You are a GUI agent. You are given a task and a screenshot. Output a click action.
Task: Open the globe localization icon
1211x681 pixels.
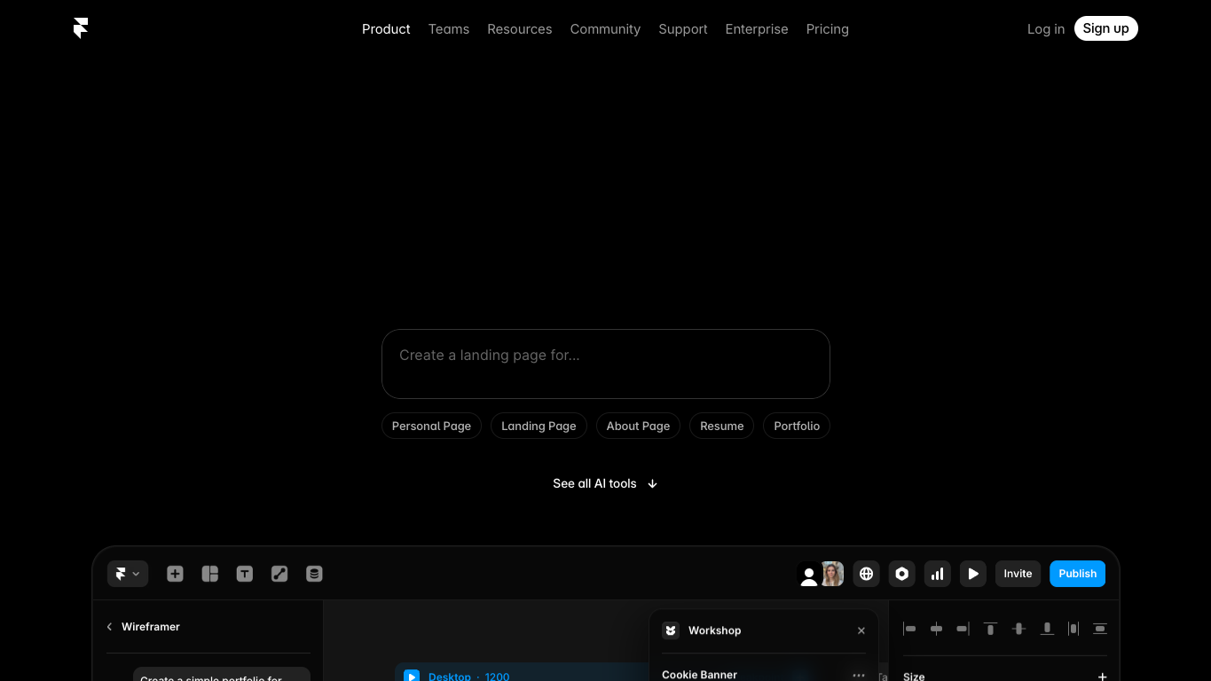point(867,574)
